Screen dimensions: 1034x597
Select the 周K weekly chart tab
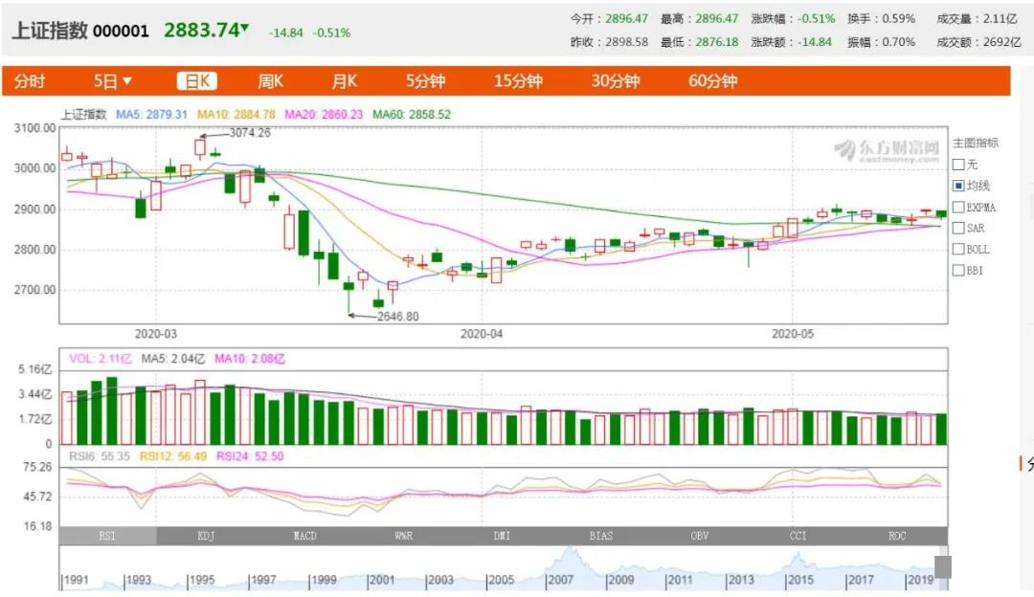pyautogui.click(x=270, y=81)
